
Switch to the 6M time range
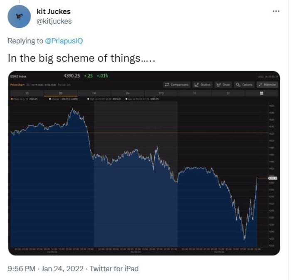click(x=128, y=93)
